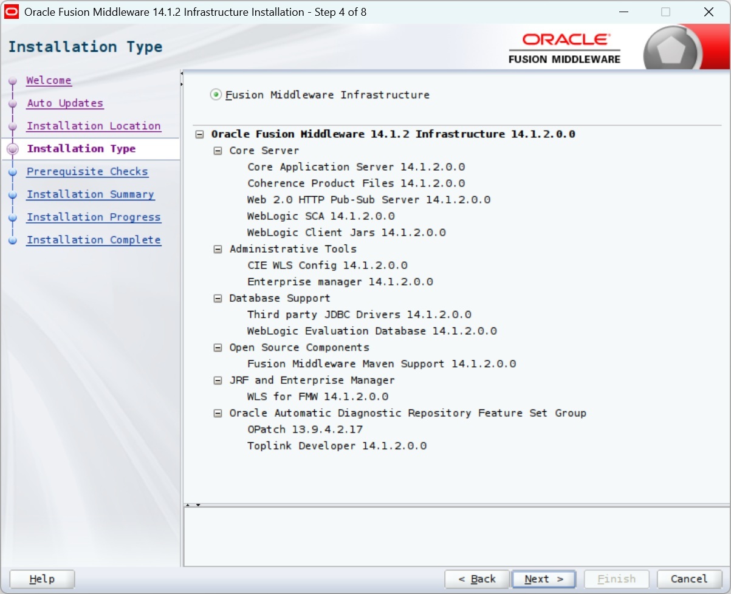Screen dimensions: 731x594
Task: Select Fusion Middleware Maven Support row
Action: 382,364
